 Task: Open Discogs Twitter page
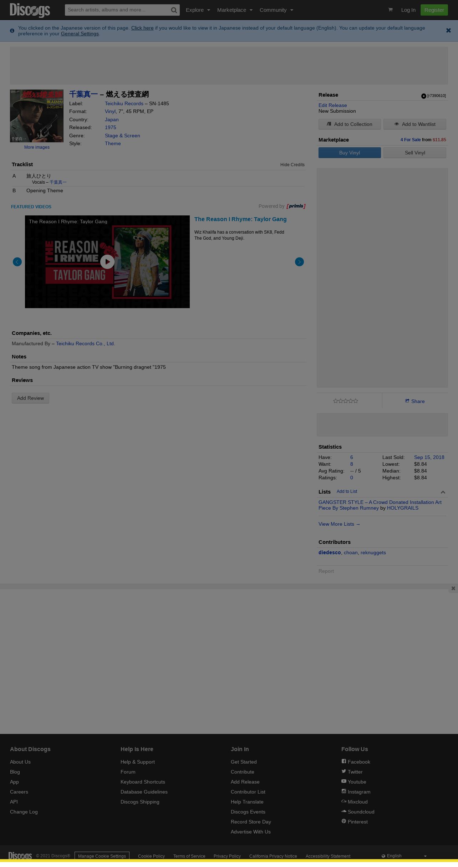pos(352,772)
